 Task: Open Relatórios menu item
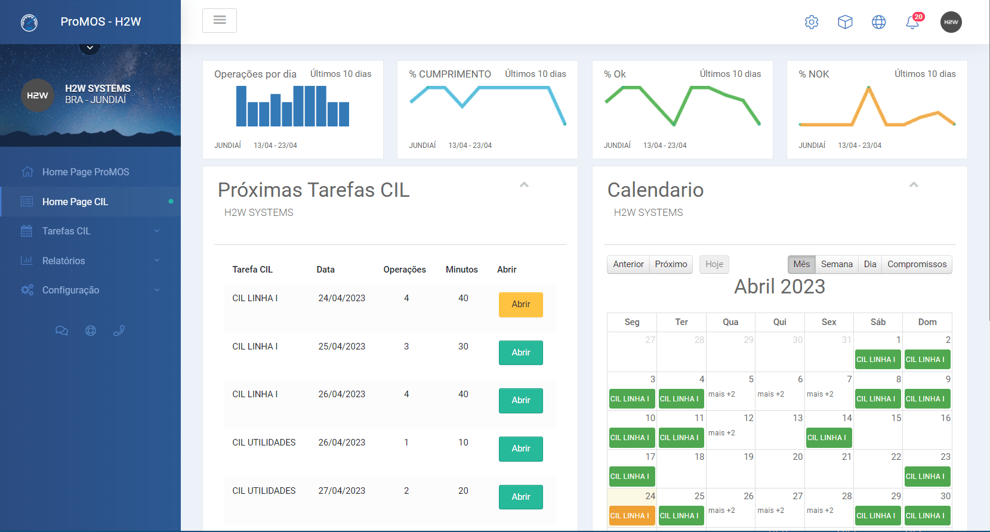(91, 261)
